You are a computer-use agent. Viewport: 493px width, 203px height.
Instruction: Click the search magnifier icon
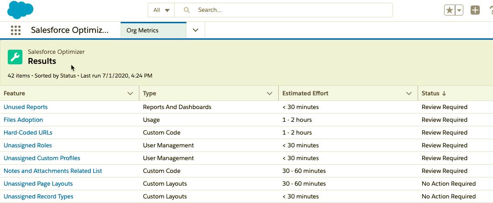point(187,10)
